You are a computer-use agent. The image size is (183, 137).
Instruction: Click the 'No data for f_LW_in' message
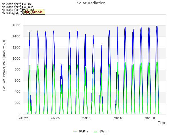(16, 4)
